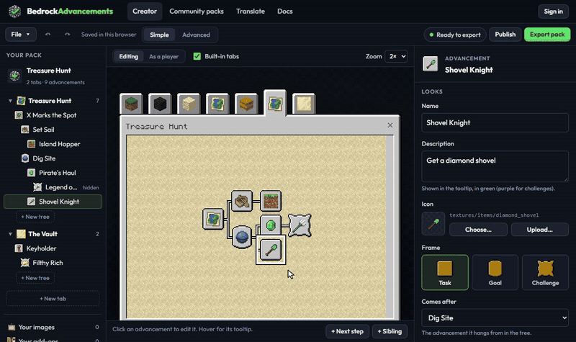Click the Publish button

click(x=505, y=35)
